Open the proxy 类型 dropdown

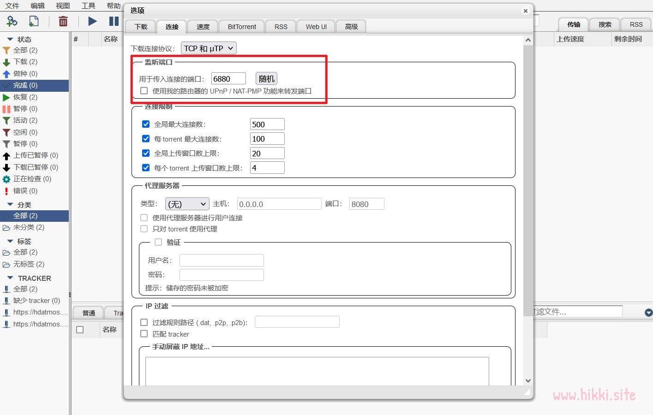186,204
